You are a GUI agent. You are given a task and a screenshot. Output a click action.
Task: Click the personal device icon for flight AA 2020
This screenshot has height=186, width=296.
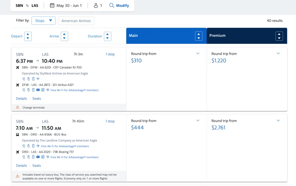click(x=33, y=157)
